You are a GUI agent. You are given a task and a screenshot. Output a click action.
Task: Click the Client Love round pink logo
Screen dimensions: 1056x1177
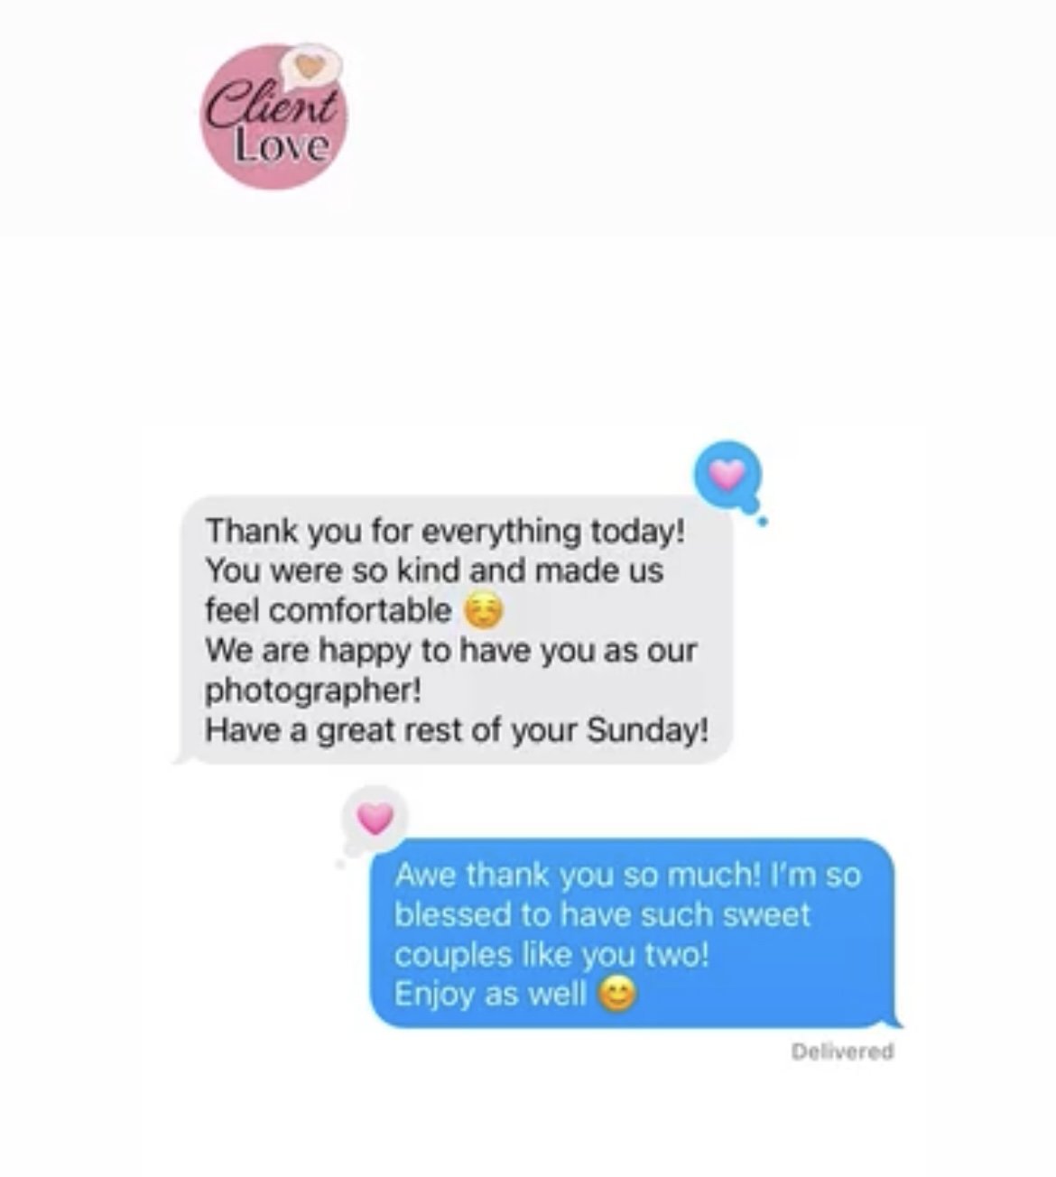click(273, 117)
